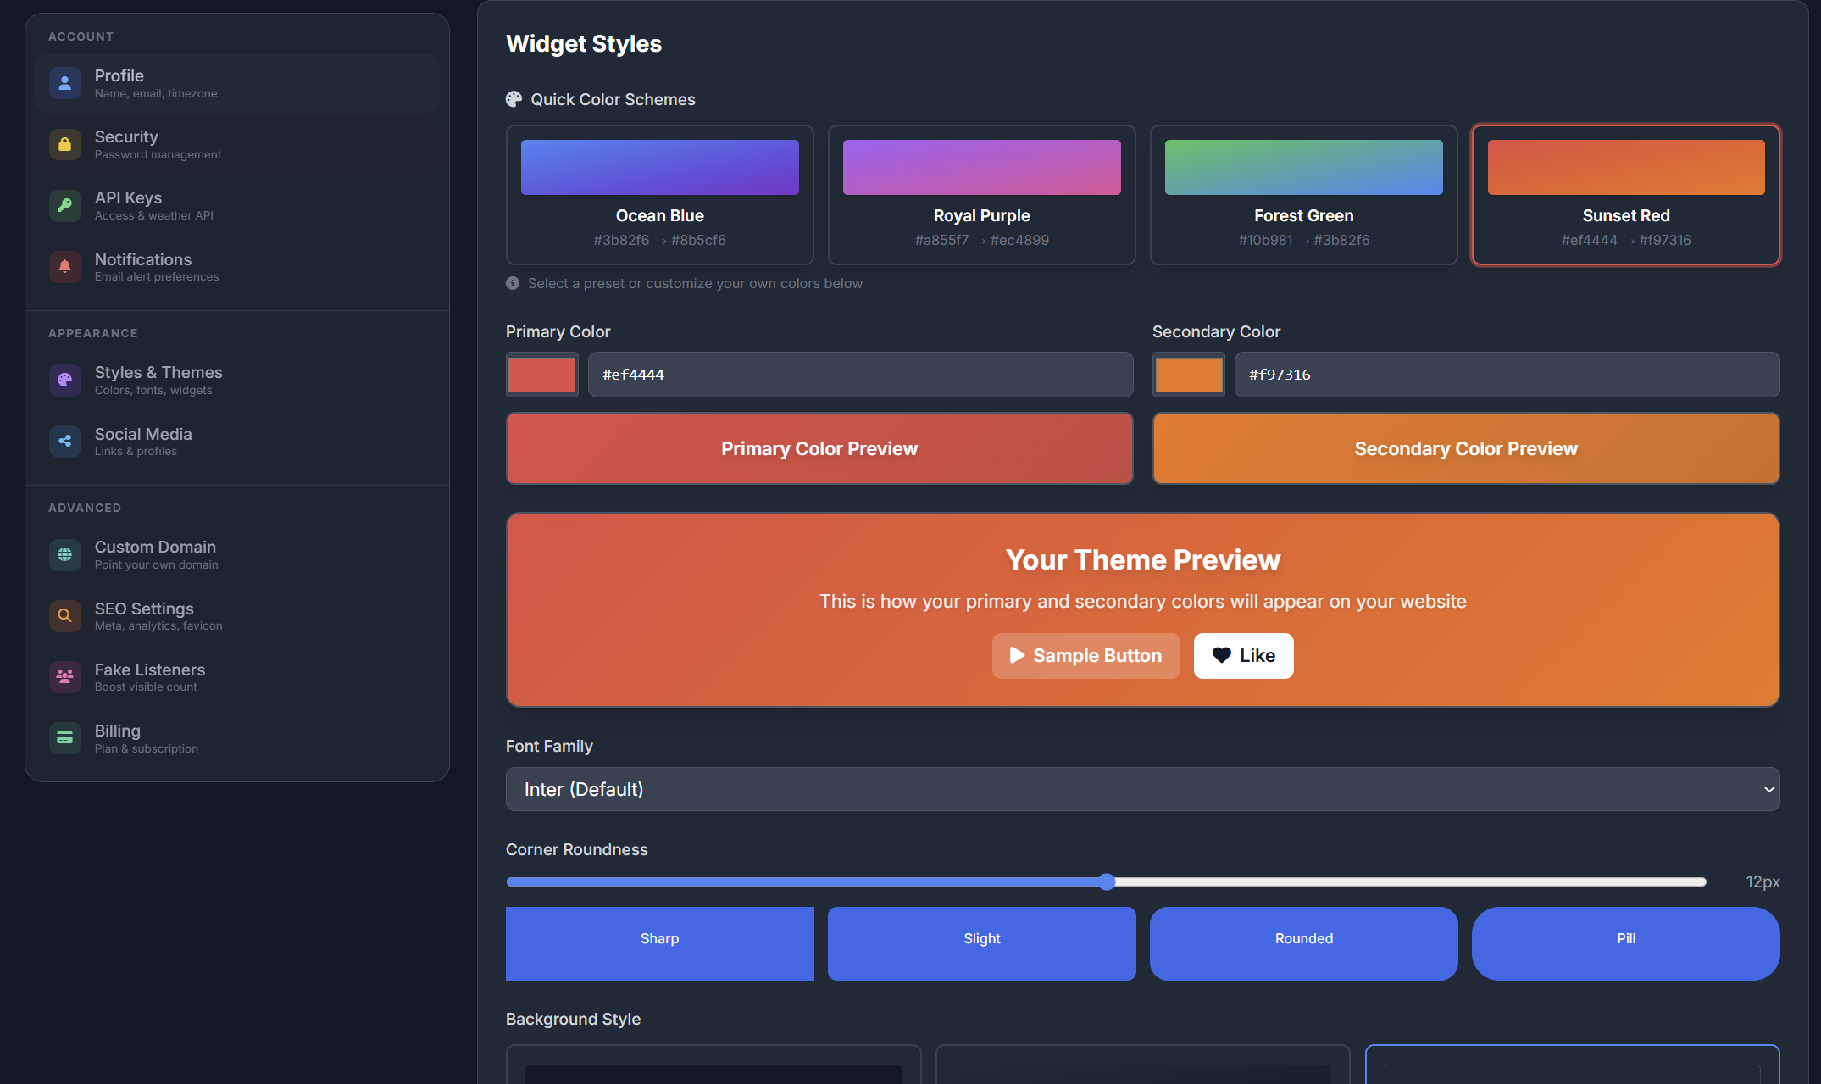Select the Pill corner style
Image resolution: width=1821 pixels, height=1084 pixels.
click(1624, 943)
